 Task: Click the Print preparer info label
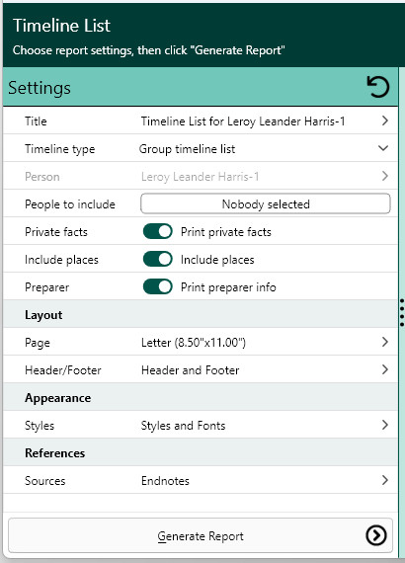(228, 287)
